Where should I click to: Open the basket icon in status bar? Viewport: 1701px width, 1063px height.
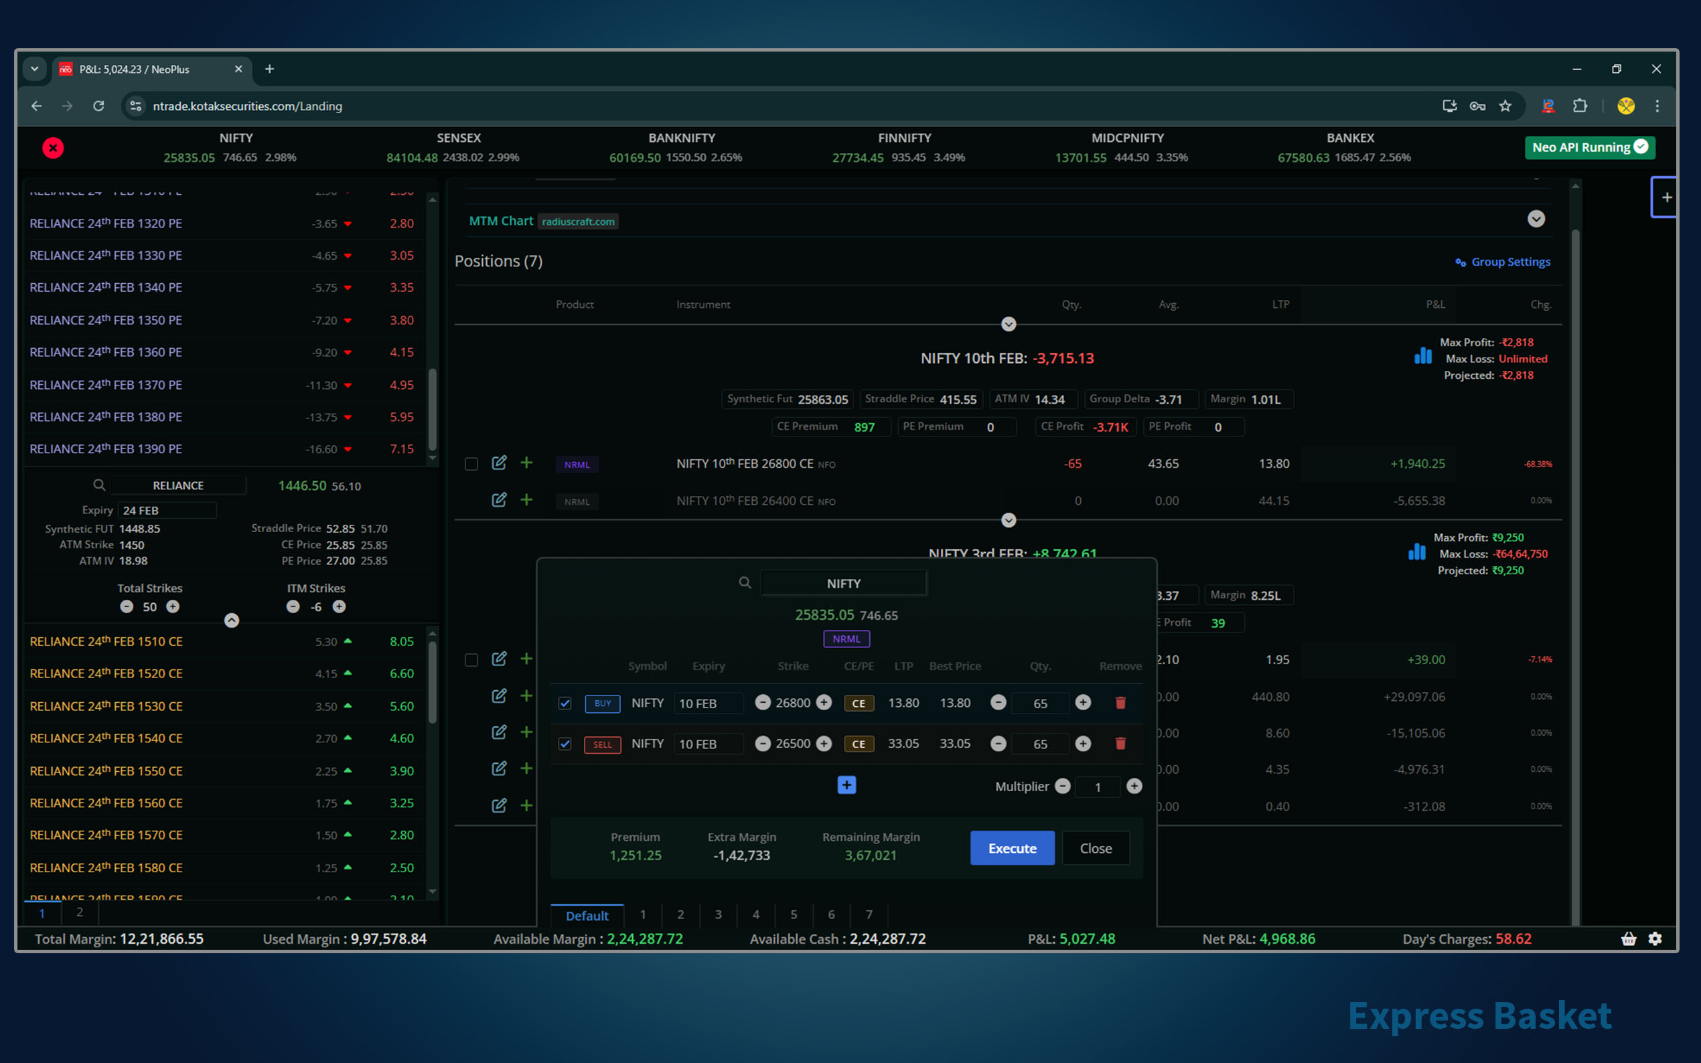1629,938
